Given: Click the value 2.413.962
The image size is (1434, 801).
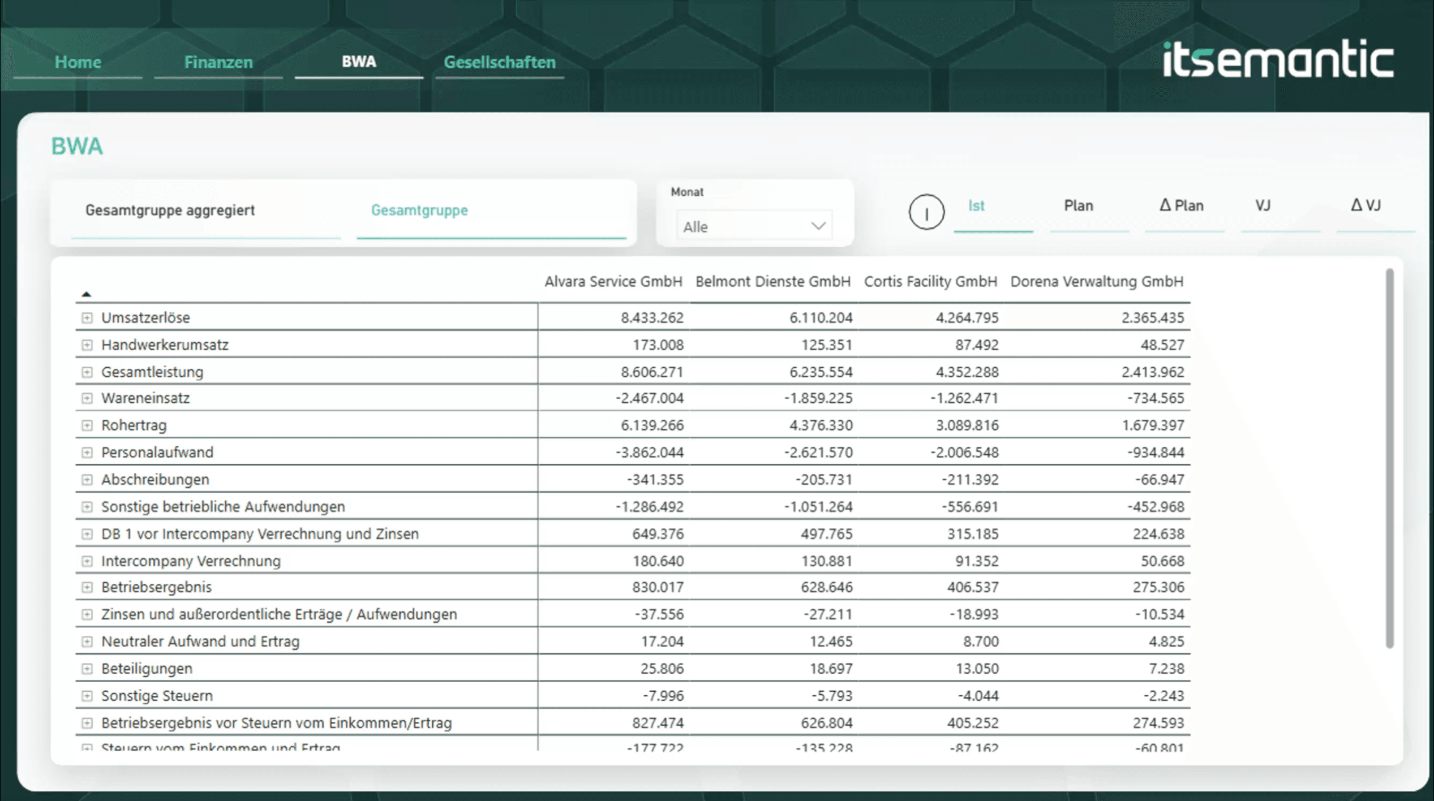Looking at the screenshot, I should [1153, 372].
